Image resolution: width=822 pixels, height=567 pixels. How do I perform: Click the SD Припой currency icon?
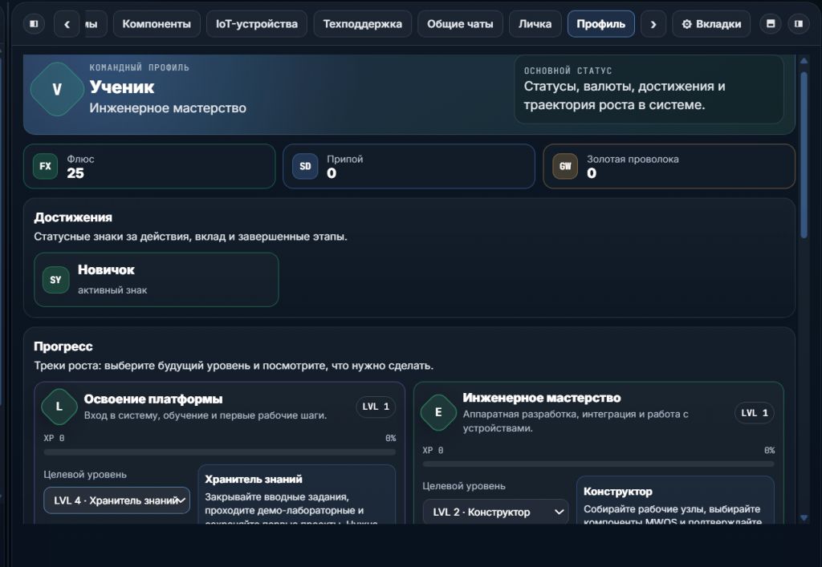tap(305, 166)
